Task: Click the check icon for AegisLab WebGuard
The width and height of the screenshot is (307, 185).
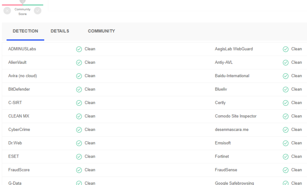Action: pyautogui.click(x=286, y=49)
